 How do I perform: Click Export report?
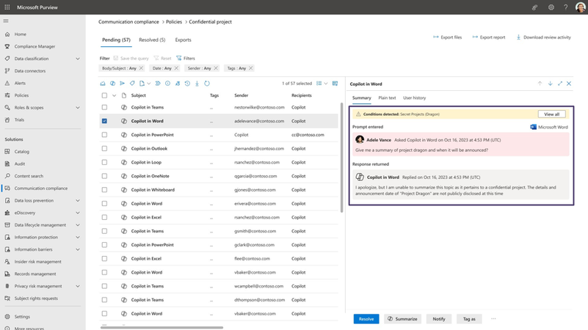[489, 37]
